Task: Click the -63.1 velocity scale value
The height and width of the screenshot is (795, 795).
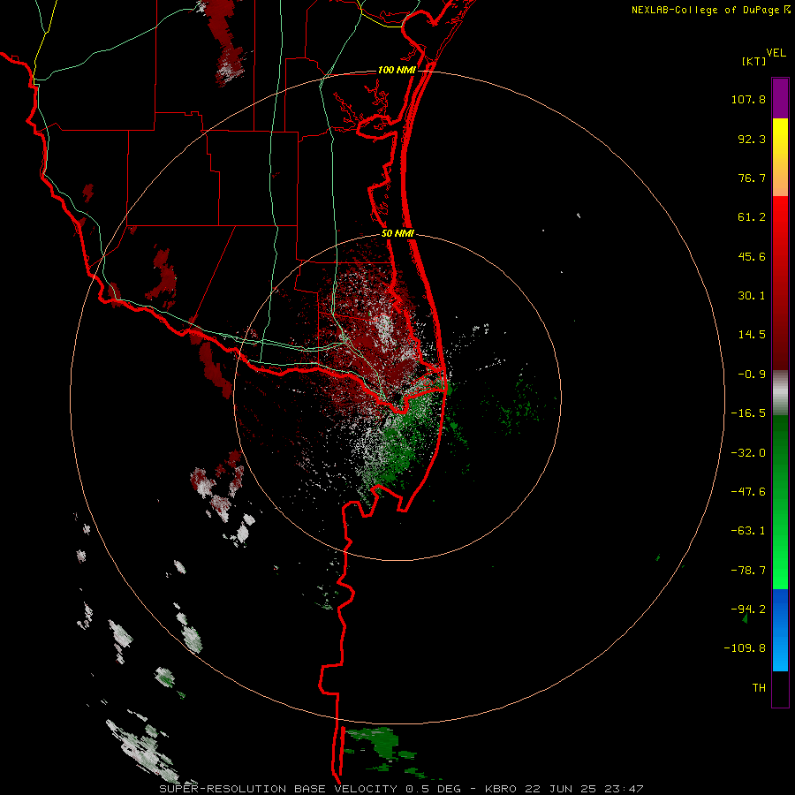Action: tap(748, 531)
